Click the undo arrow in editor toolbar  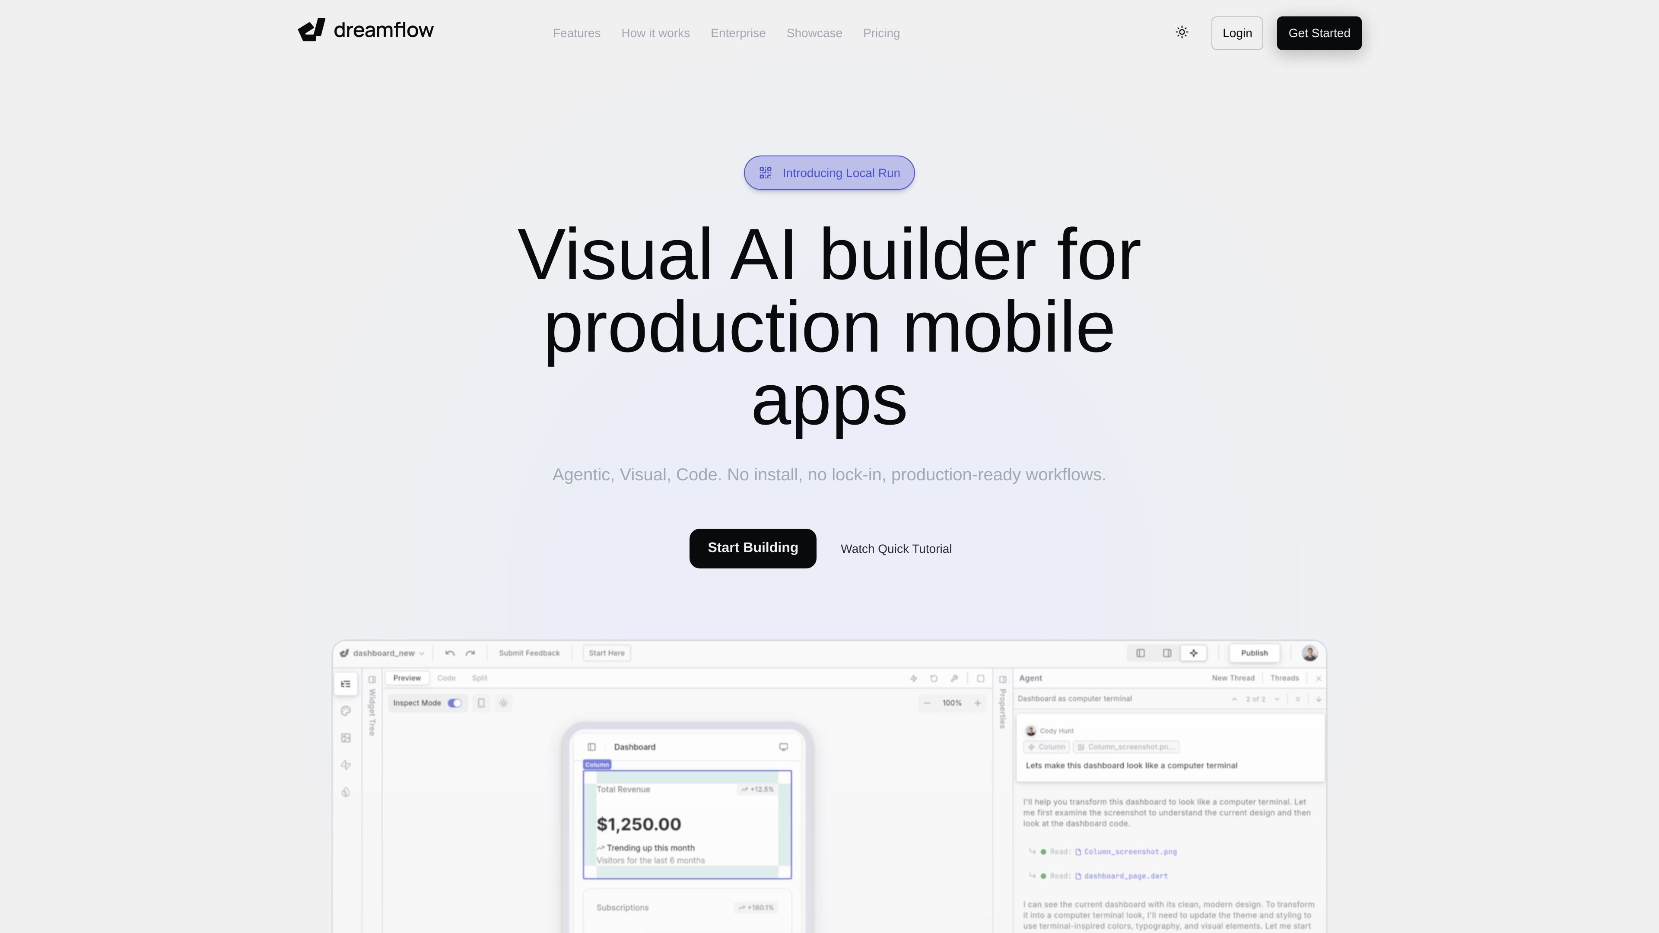[x=449, y=653]
